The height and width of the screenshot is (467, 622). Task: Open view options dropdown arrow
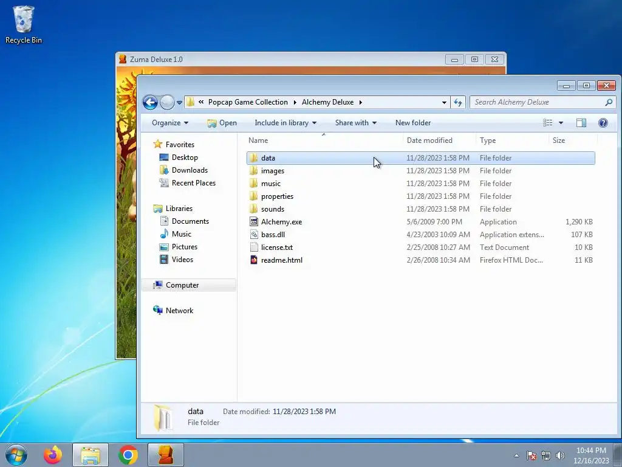pos(561,123)
